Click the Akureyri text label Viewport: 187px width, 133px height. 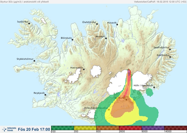pyautogui.click(x=100, y=36)
